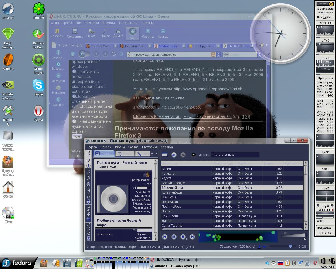The height and width of the screenshot is (269, 336).
Task: Adjust the amaroK volume slider
Action: pos(293,236)
